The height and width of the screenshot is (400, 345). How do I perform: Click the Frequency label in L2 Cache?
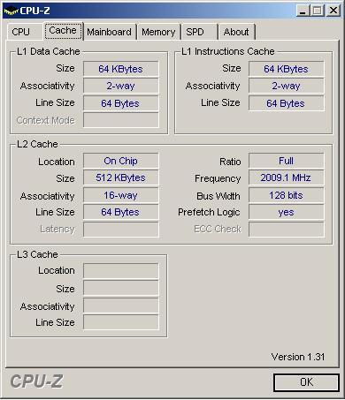(218, 178)
